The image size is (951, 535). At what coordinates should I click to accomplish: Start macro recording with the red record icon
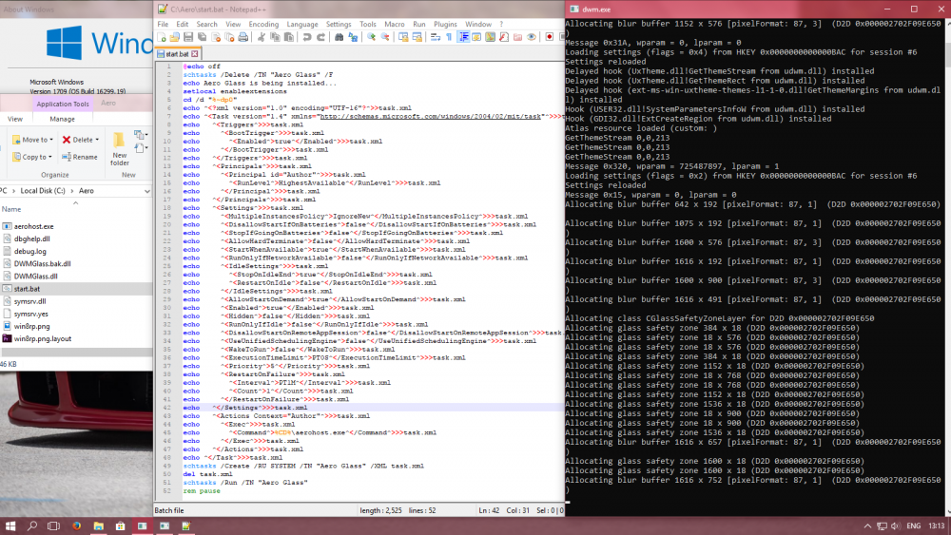pyautogui.click(x=549, y=37)
